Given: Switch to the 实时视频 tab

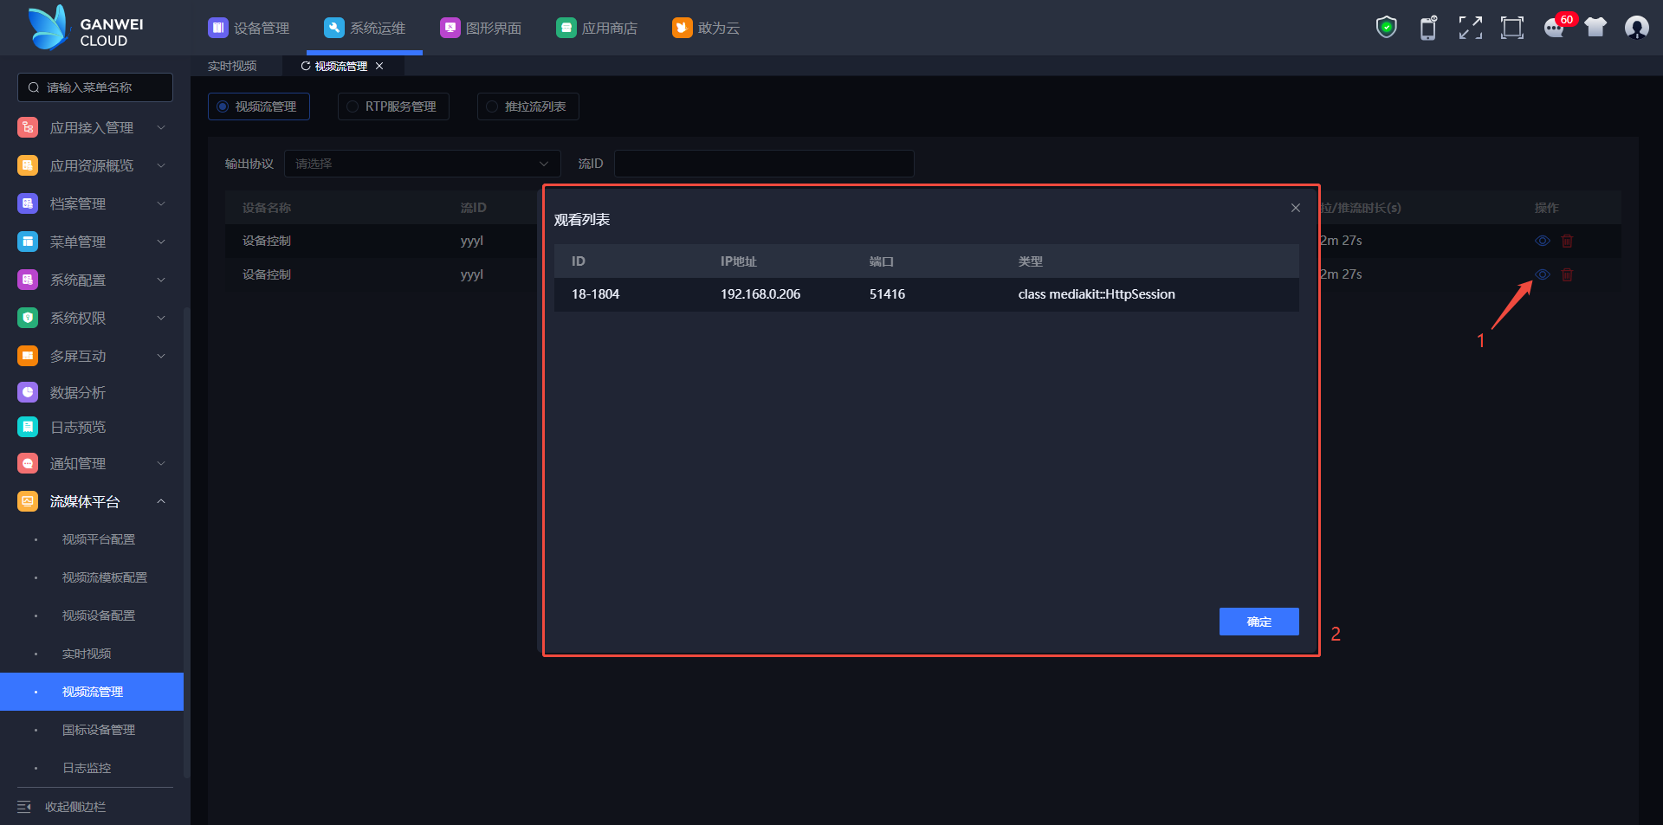Looking at the screenshot, I should tap(232, 66).
